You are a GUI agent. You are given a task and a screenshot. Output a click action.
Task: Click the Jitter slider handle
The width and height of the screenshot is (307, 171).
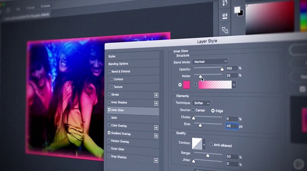pyautogui.click(x=194, y=161)
